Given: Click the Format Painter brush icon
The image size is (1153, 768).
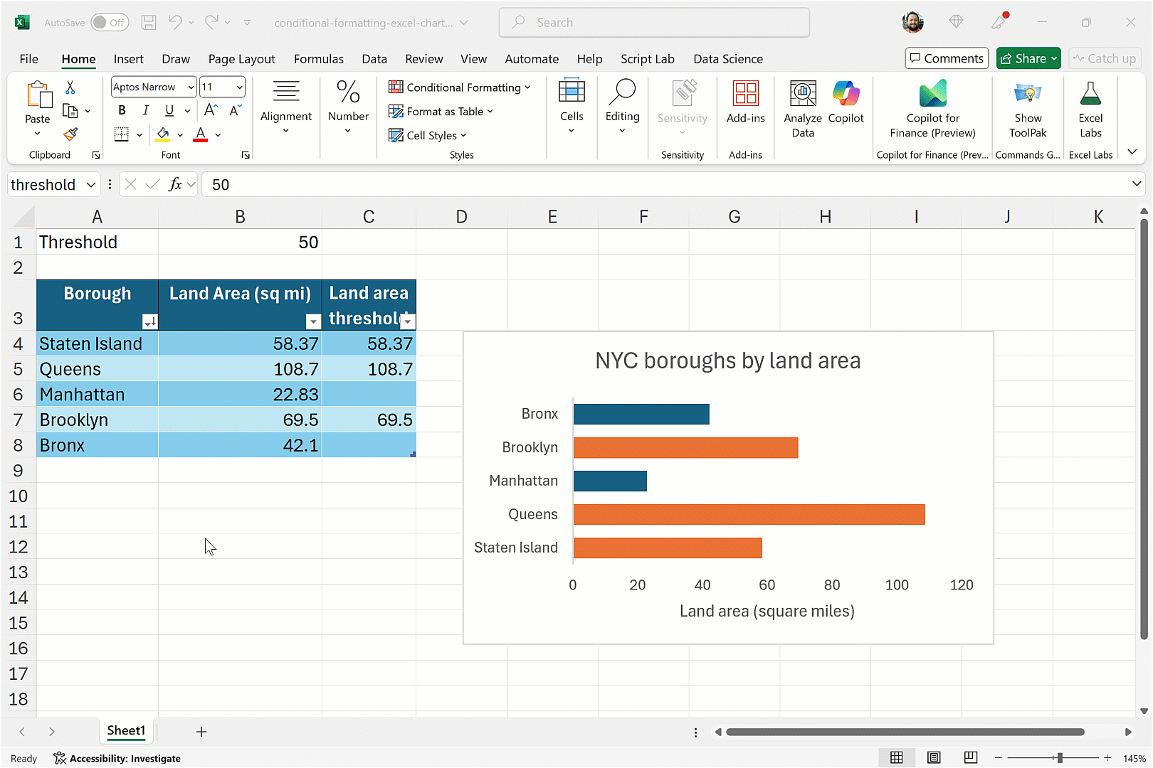Looking at the screenshot, I should 70,134.
